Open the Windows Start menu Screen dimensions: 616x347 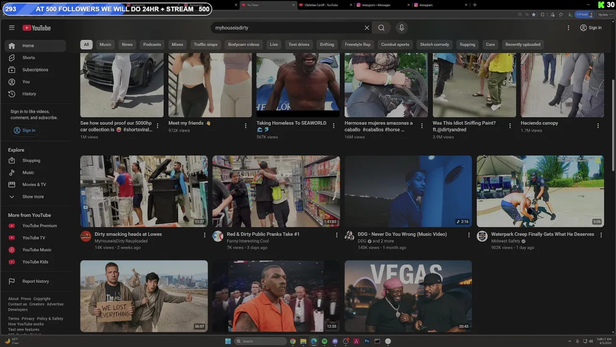click(228, 341)
